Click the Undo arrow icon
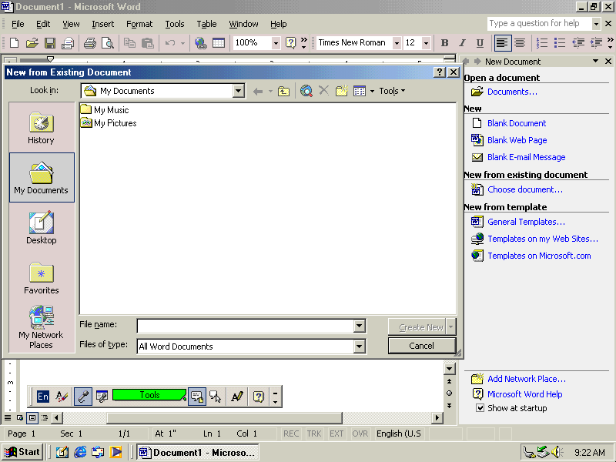The image size is (616, 462). click(x=170, y=42)
